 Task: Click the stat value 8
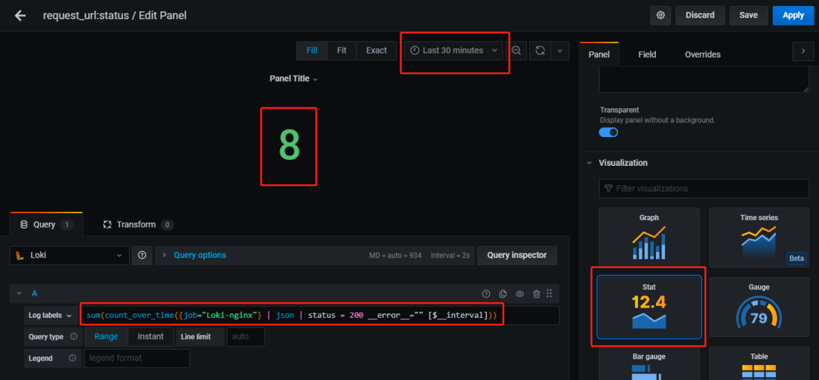[x=289, y=146]
